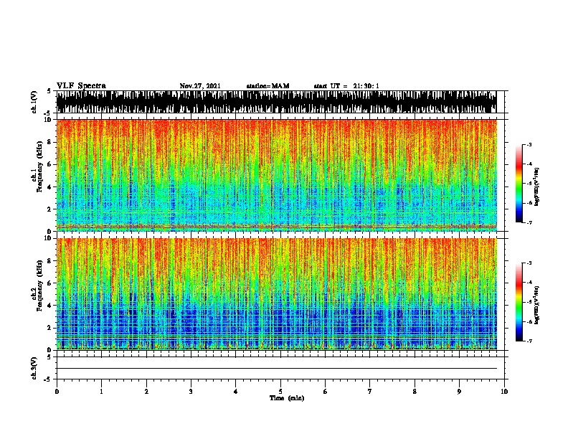568x439 pixels.
Task: Click the time axis tick label "9"
Action: point(459,392)
